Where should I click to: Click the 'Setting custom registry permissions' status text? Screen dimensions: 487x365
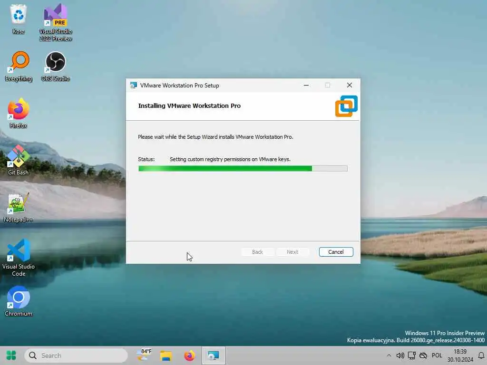230,159
